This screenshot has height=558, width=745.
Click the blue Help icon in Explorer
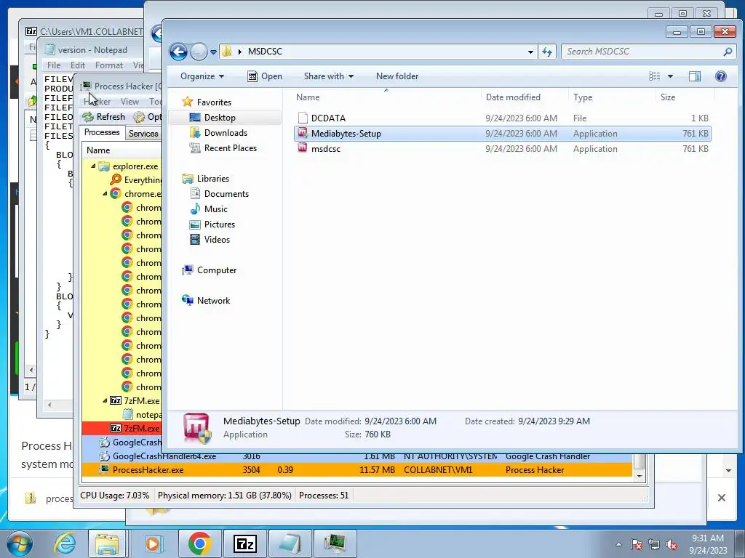721,76
